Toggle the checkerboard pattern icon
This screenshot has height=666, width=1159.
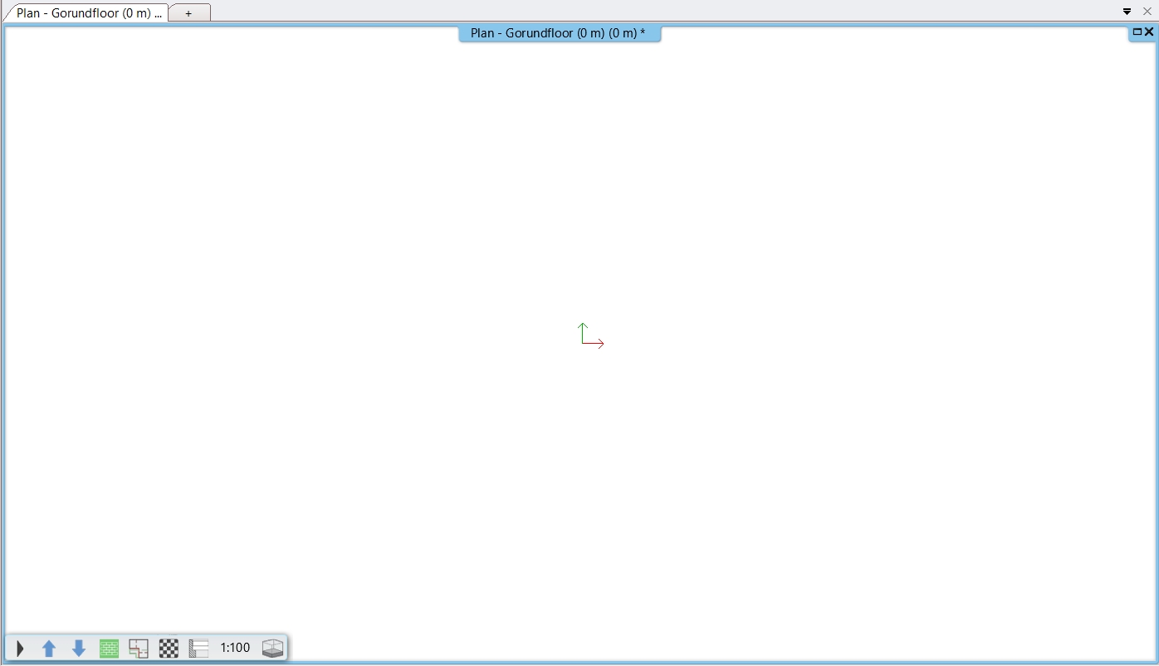click(x=169, y=649)
